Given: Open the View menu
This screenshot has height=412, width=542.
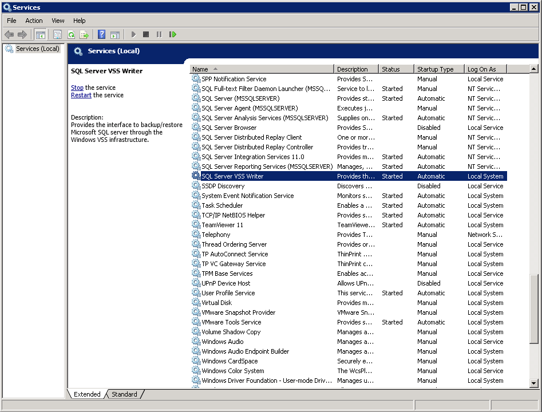Looking at the screenshot, I should click(x=58, y=21).
